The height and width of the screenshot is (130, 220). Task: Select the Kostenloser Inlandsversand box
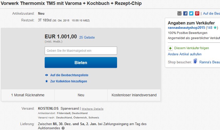click(x=134, y=95)
